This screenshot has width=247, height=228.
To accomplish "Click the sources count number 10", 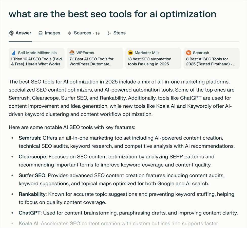I will coord(97,33).
